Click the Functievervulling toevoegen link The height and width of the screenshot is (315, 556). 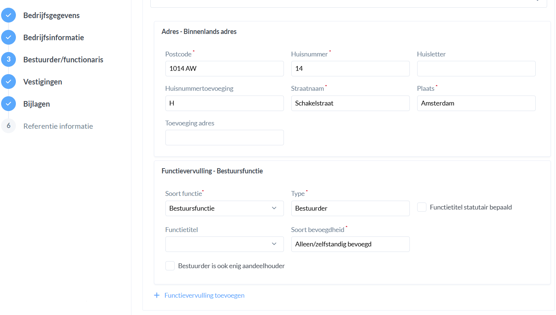(204, 295)
